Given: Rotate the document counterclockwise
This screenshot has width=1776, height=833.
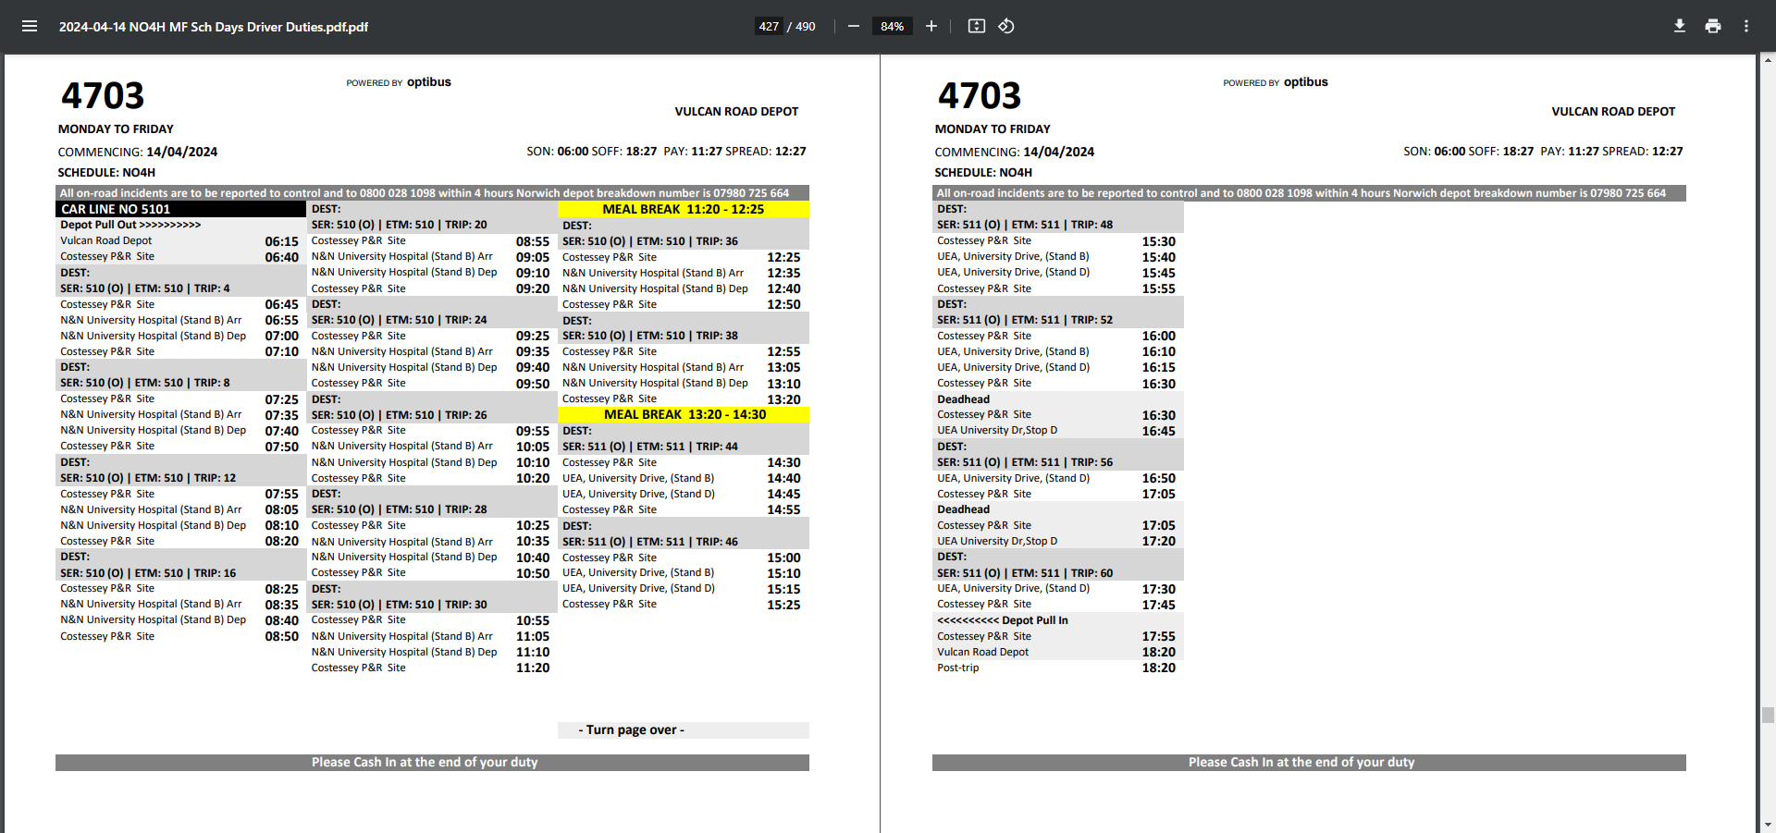Looking at the screenshot, I should [x=1006, y=26].
